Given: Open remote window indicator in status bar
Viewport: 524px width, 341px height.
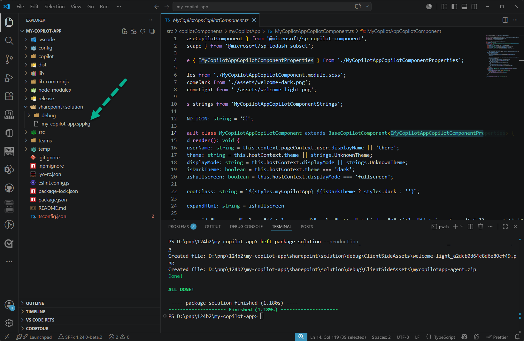Looking at the screenshot, I should click(x=7, y=337).
